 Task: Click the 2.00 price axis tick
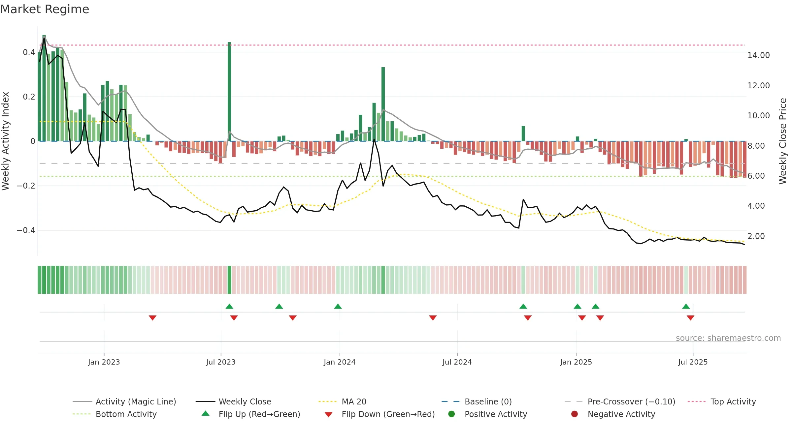coord(756,236)
